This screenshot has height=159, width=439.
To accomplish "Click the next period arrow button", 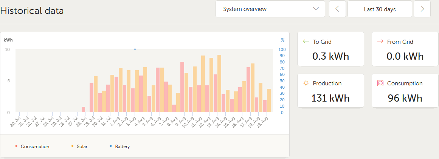I will [x=422, y=9].
